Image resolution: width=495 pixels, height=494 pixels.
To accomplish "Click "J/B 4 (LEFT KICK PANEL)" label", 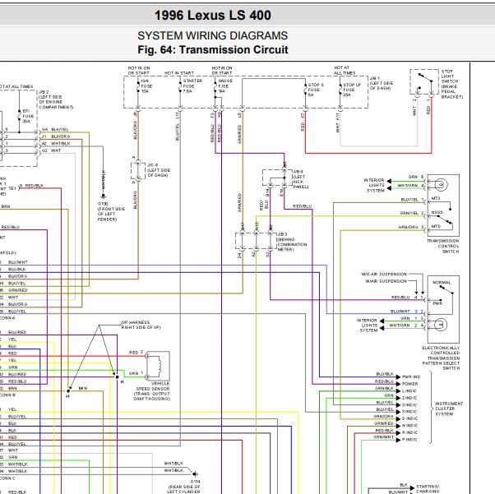I will [x=301, y=179].
